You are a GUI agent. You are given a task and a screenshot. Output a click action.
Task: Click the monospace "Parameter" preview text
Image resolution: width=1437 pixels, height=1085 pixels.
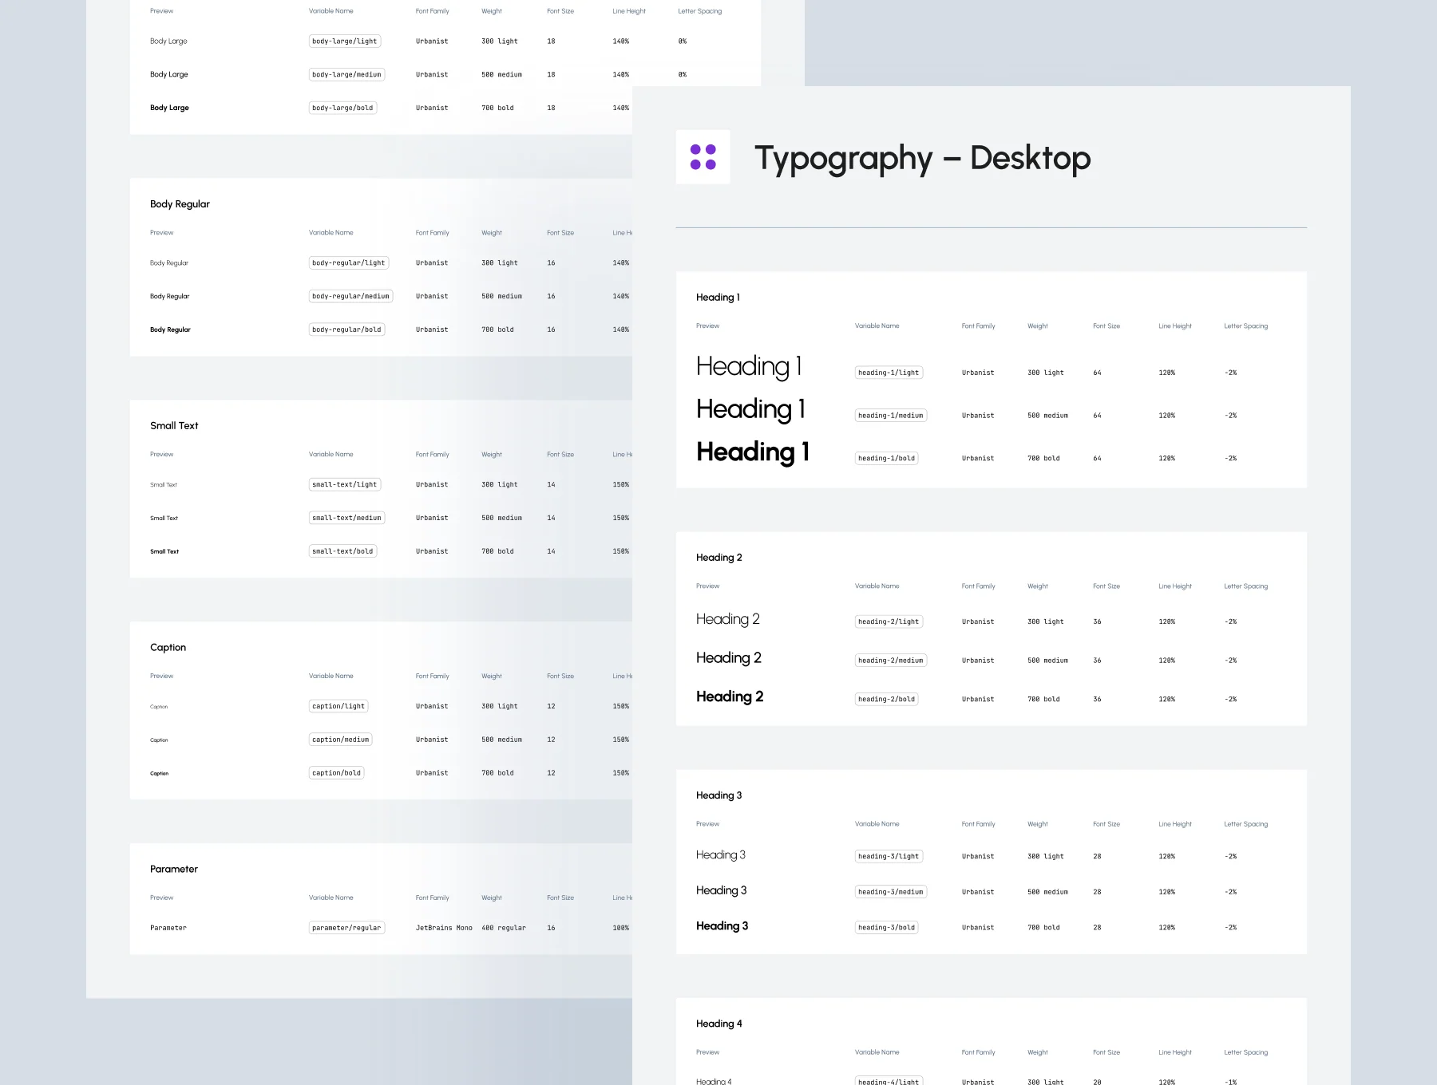coord(168,929)
